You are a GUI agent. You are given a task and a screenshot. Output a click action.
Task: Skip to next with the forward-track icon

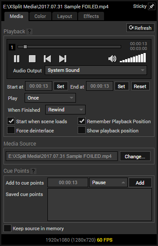pos(63,59)
